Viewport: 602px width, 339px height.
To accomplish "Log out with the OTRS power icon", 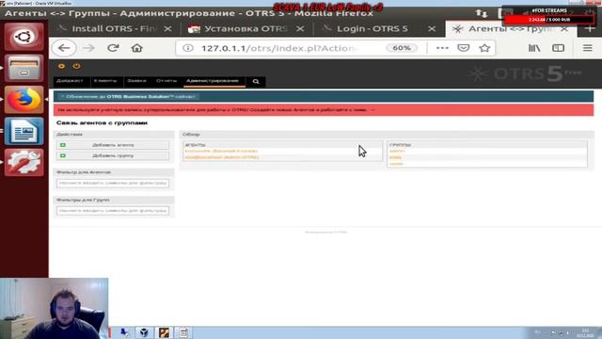I will tap(76, 66).
